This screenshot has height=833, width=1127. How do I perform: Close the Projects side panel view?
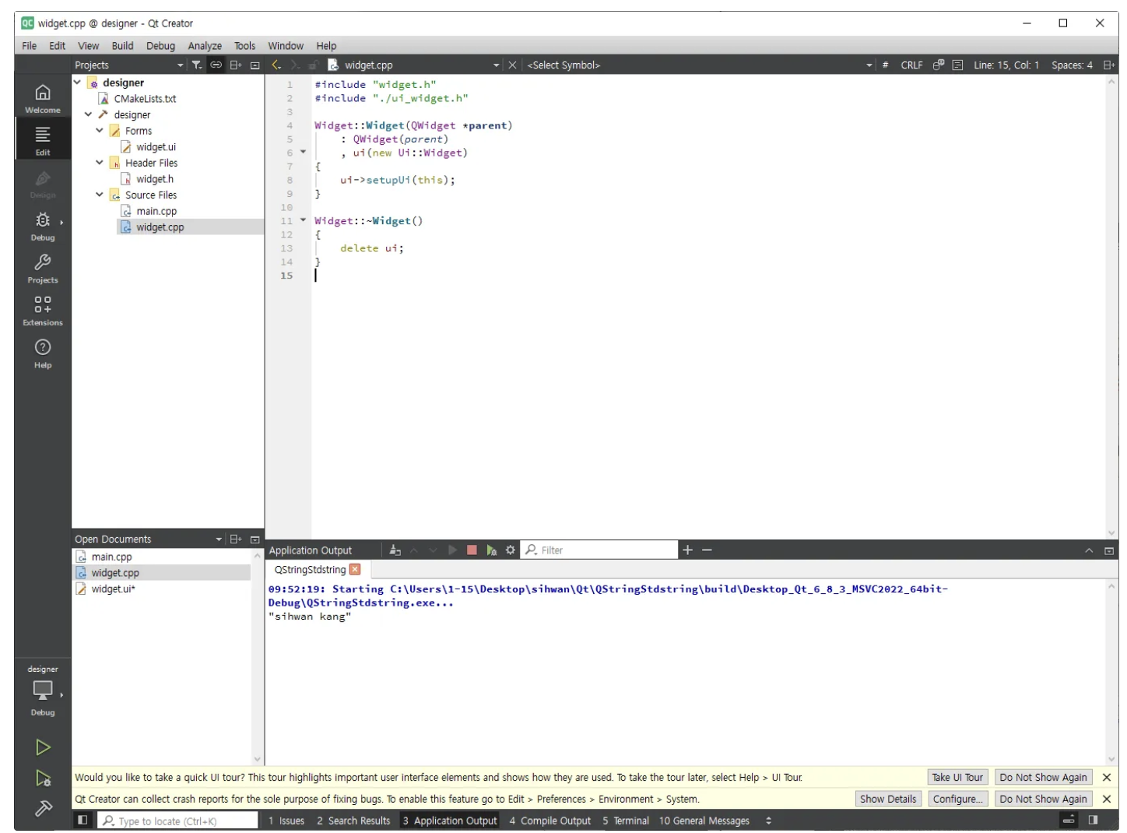pos(255,65)
